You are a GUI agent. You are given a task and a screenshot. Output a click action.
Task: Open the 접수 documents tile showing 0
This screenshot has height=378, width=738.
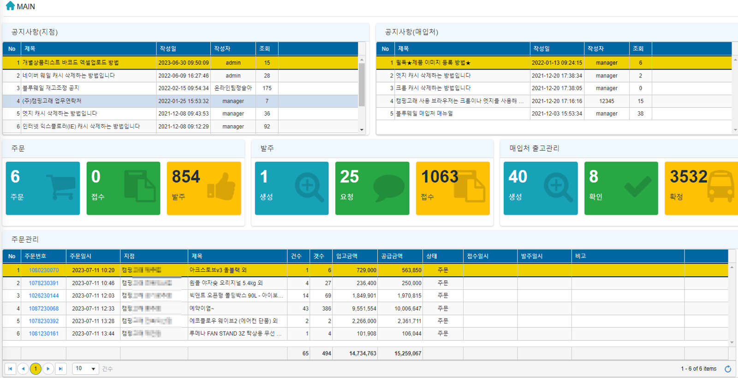pyautogui.click(x=123, y=188)
